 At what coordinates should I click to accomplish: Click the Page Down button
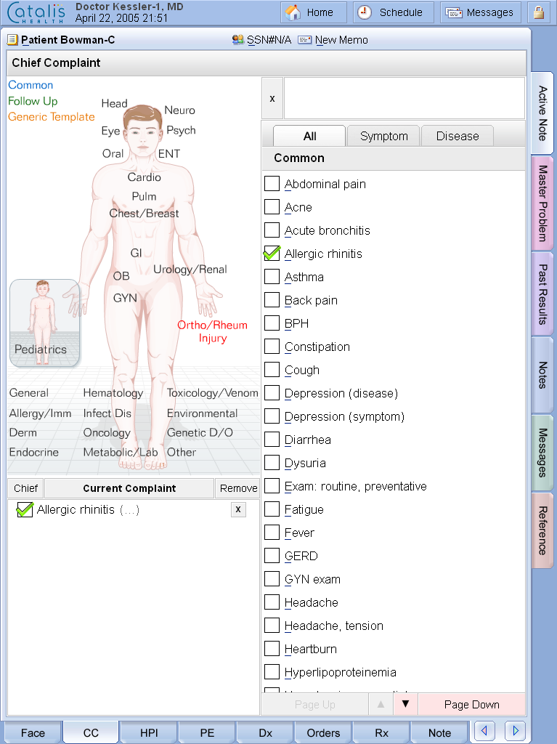point(471,704)
